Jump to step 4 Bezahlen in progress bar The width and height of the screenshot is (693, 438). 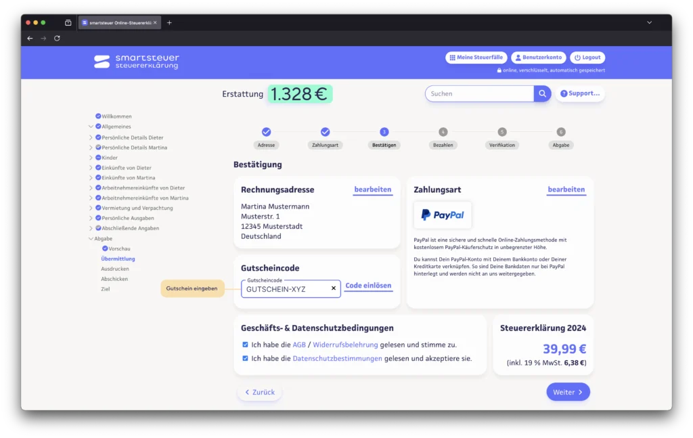click(x=443, y=133)
